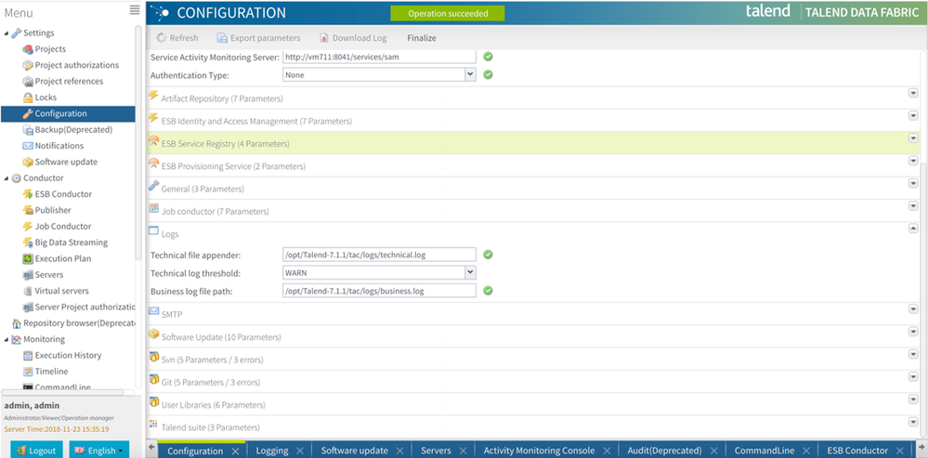Image resolution: width=928 pixels, height=458 pixels.
Task: Click the Artifact Repository lightning icon
Action: pyautogui.click(x=153, y=96)
